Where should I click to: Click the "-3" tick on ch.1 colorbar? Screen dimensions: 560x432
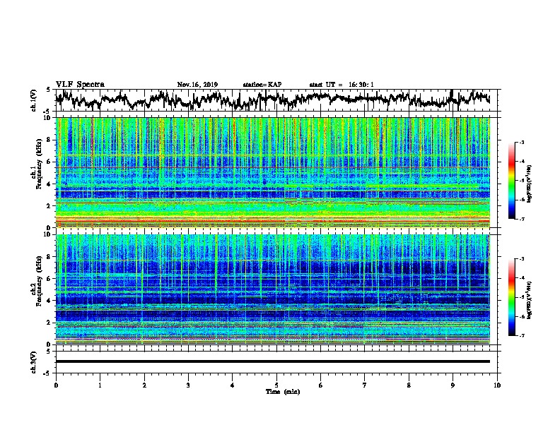[521, 142]
